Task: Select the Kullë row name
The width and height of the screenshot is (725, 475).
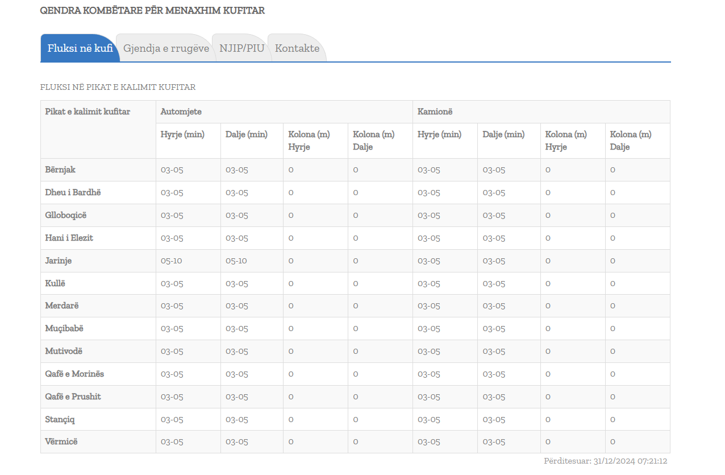Action: (x=56, y=283)
